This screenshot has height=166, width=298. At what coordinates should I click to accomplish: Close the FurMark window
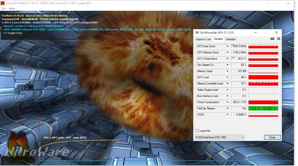[288, 3]
